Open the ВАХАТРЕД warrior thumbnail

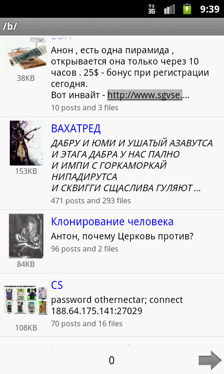pos(26,143)
